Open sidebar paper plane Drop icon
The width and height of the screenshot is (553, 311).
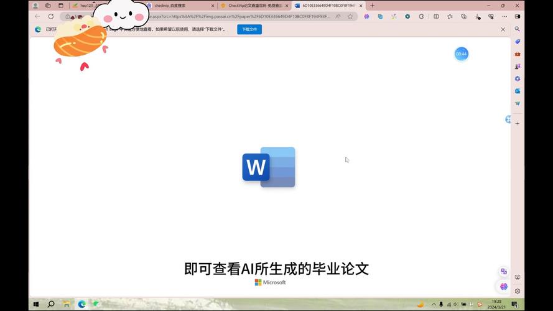click(x=518, y=104)
